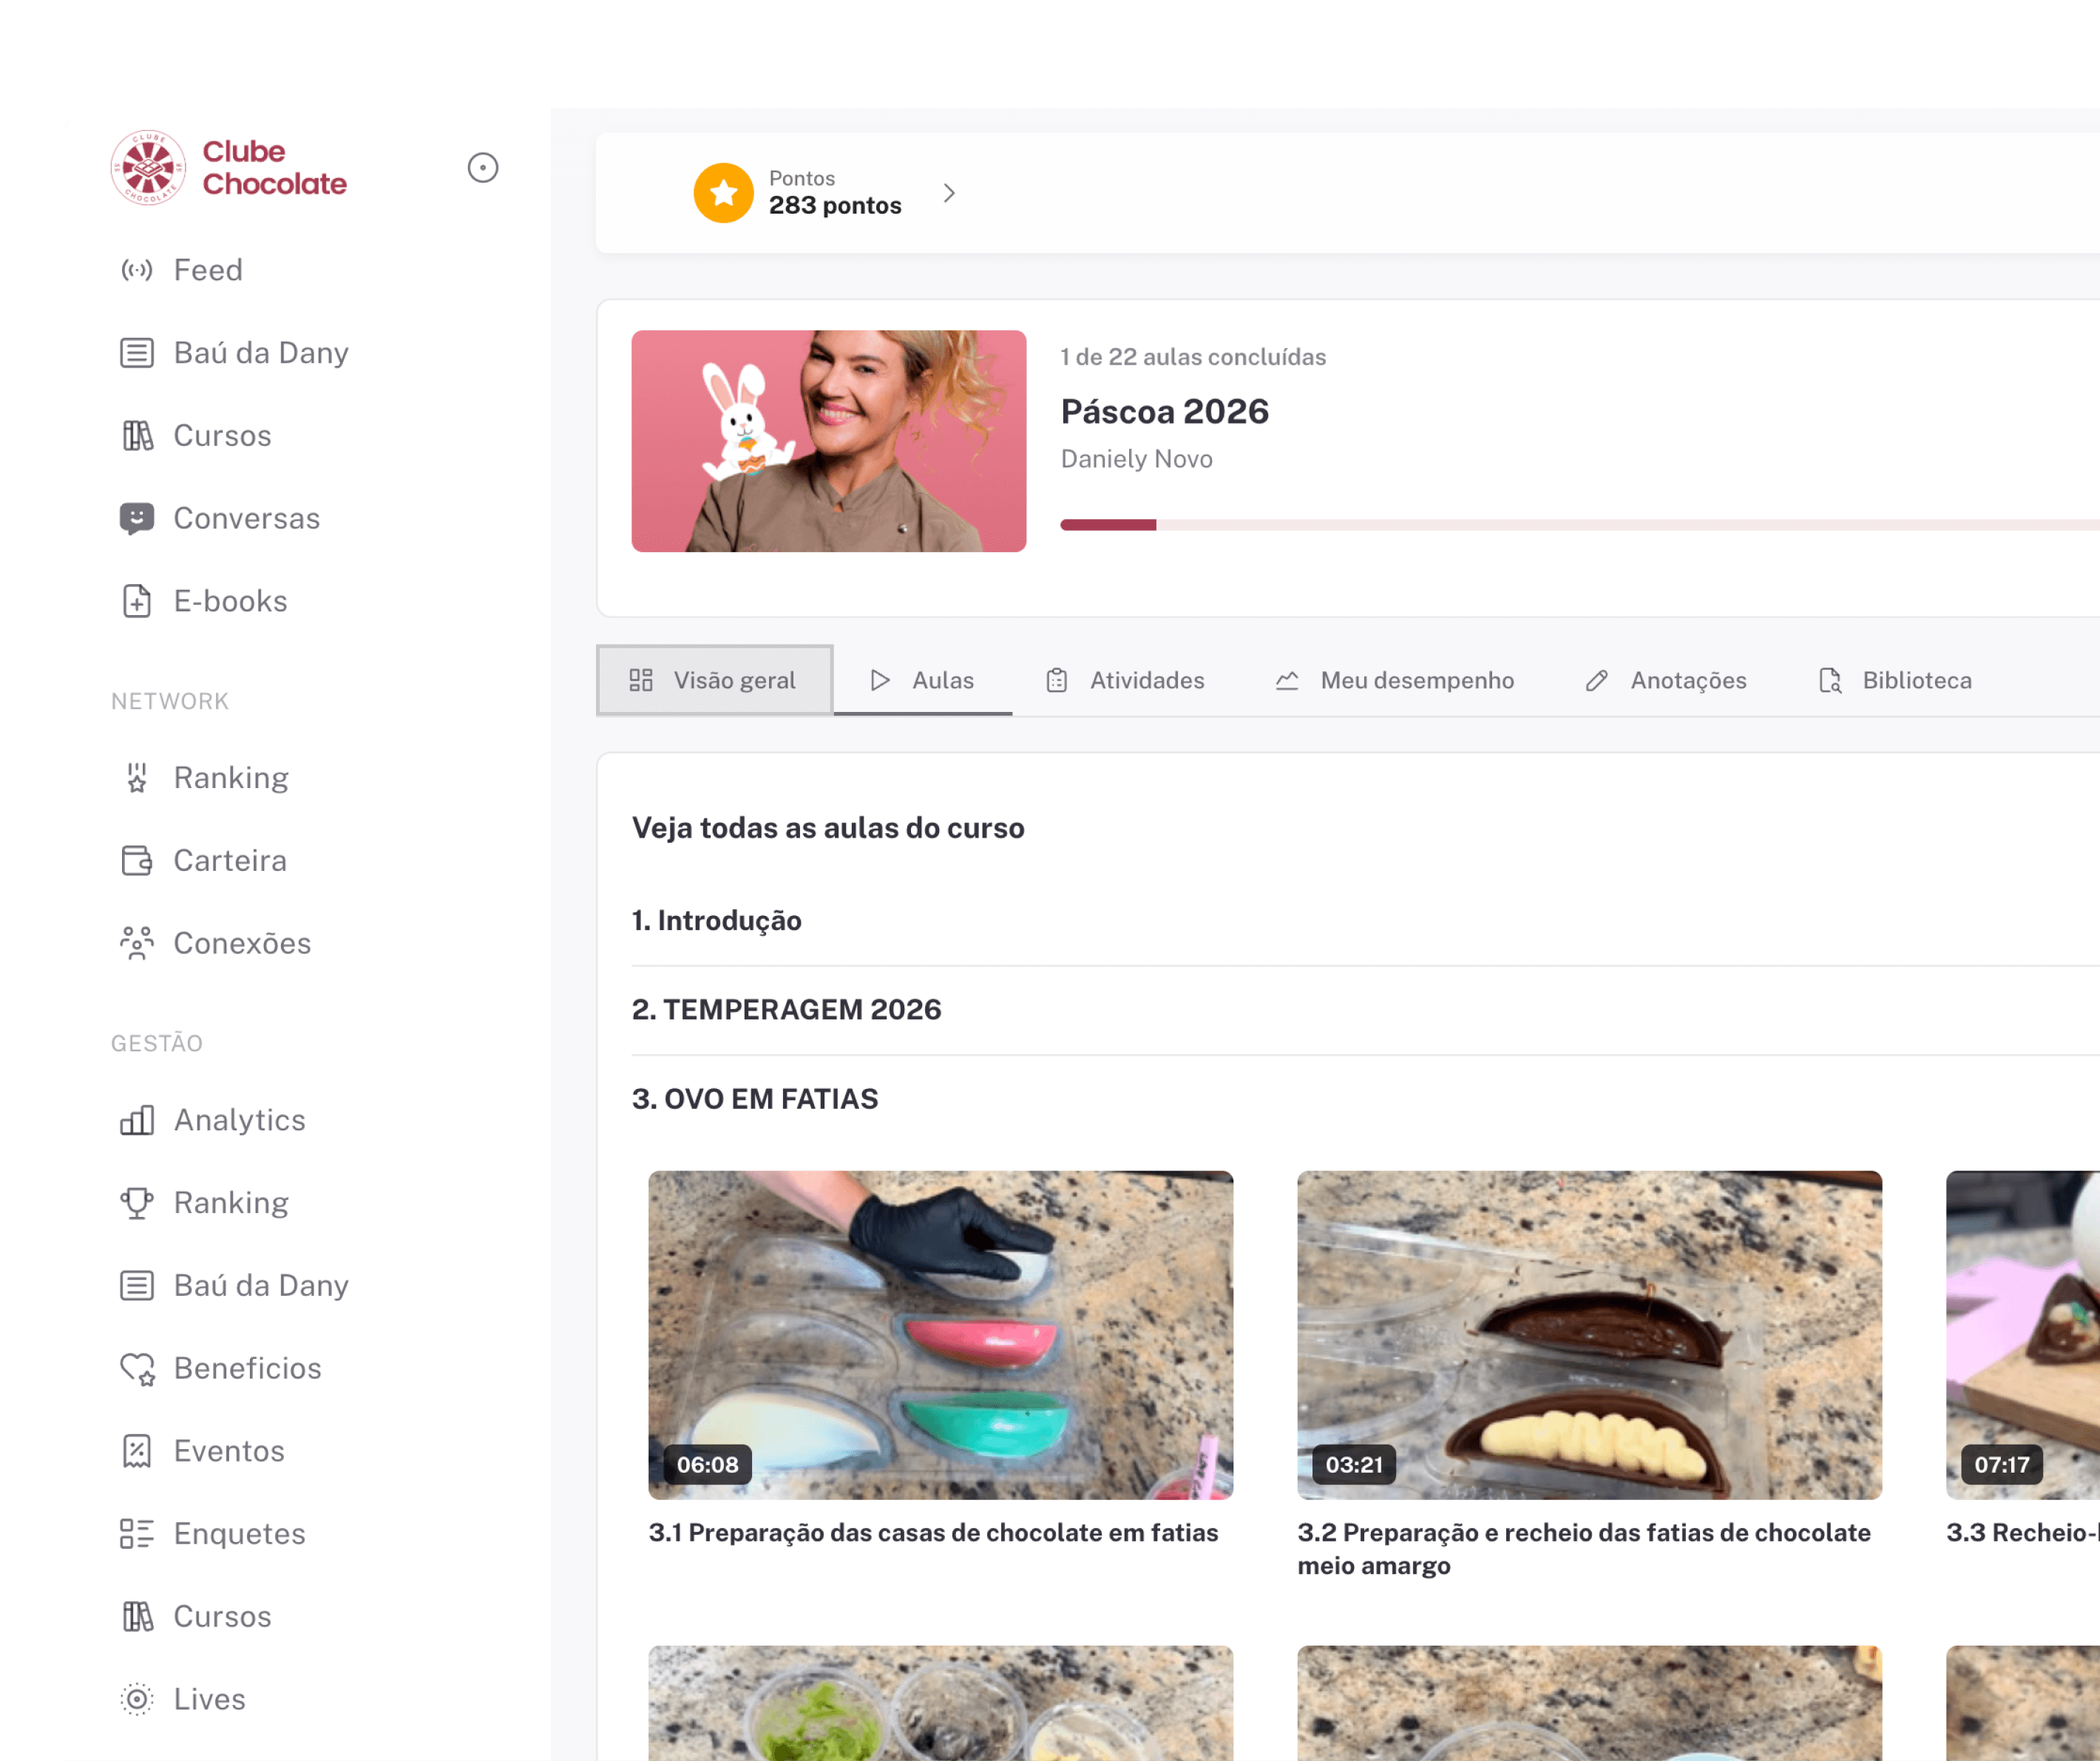Screen dimensions: 2100x1761
Task: Open the Carteira wallet icon
Action: 137,861
